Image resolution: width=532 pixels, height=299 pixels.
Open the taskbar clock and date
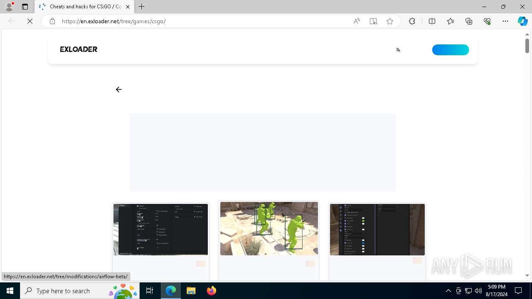(498, 291)
